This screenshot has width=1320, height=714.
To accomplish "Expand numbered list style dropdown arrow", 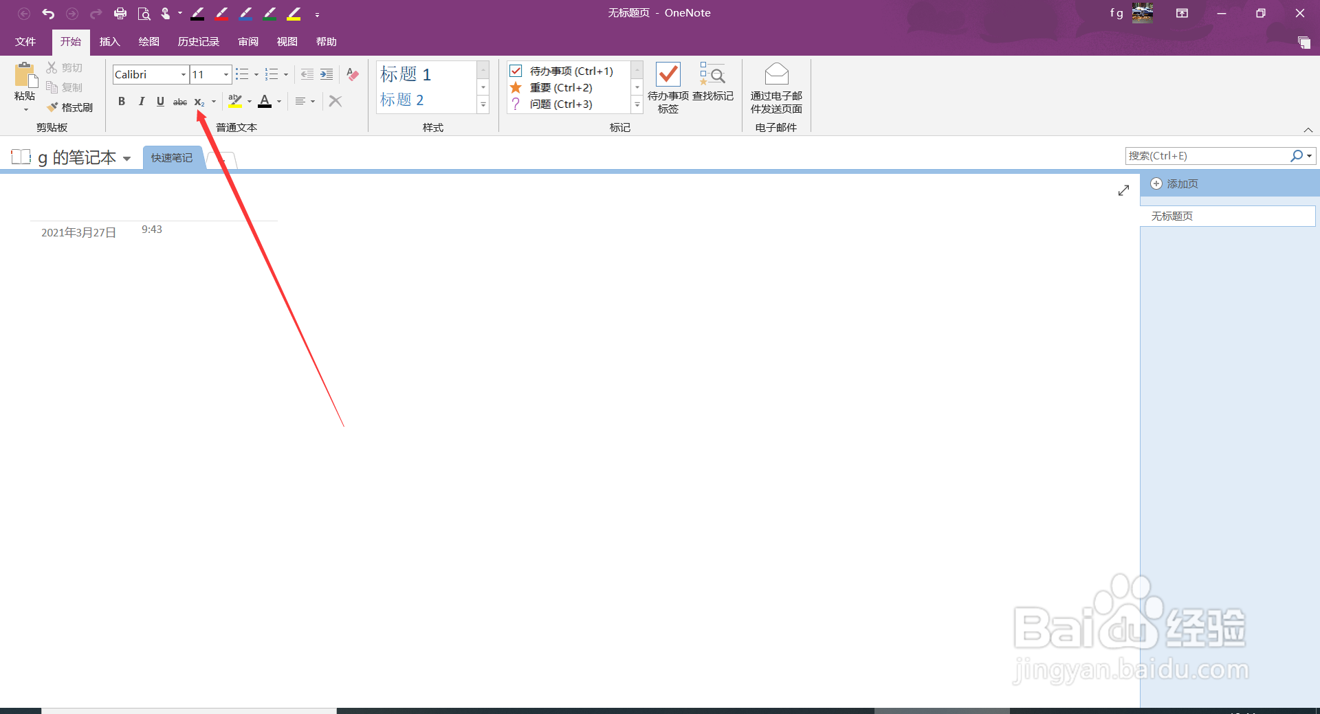I will (x=286, y=74).
